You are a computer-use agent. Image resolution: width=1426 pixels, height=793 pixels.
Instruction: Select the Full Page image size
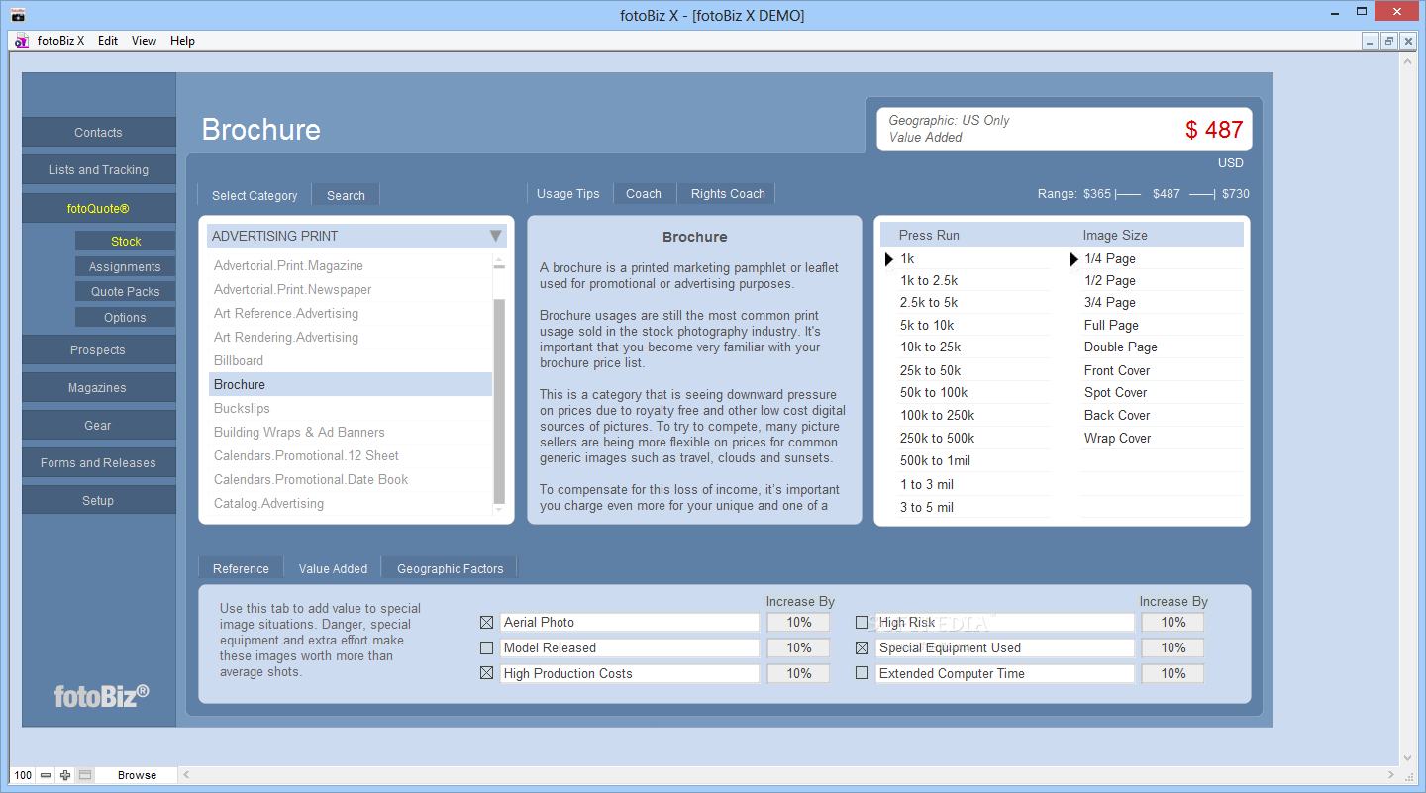click(1162, 326)
